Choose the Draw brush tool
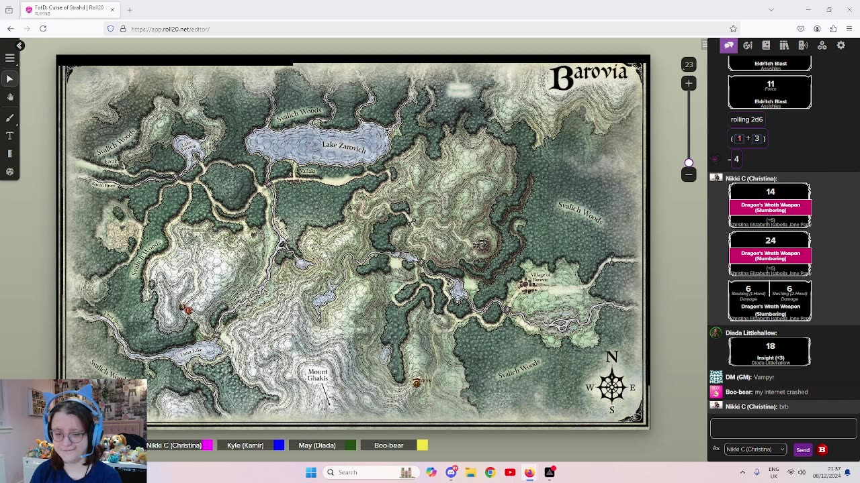The width and height of the screenshot is (860, 483). click(10, 117)
